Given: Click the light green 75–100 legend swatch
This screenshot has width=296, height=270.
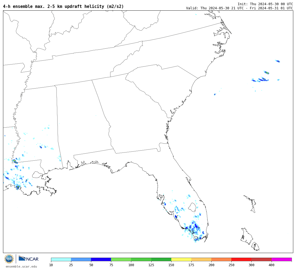Looking at the screenshot, I should (121, 259).
